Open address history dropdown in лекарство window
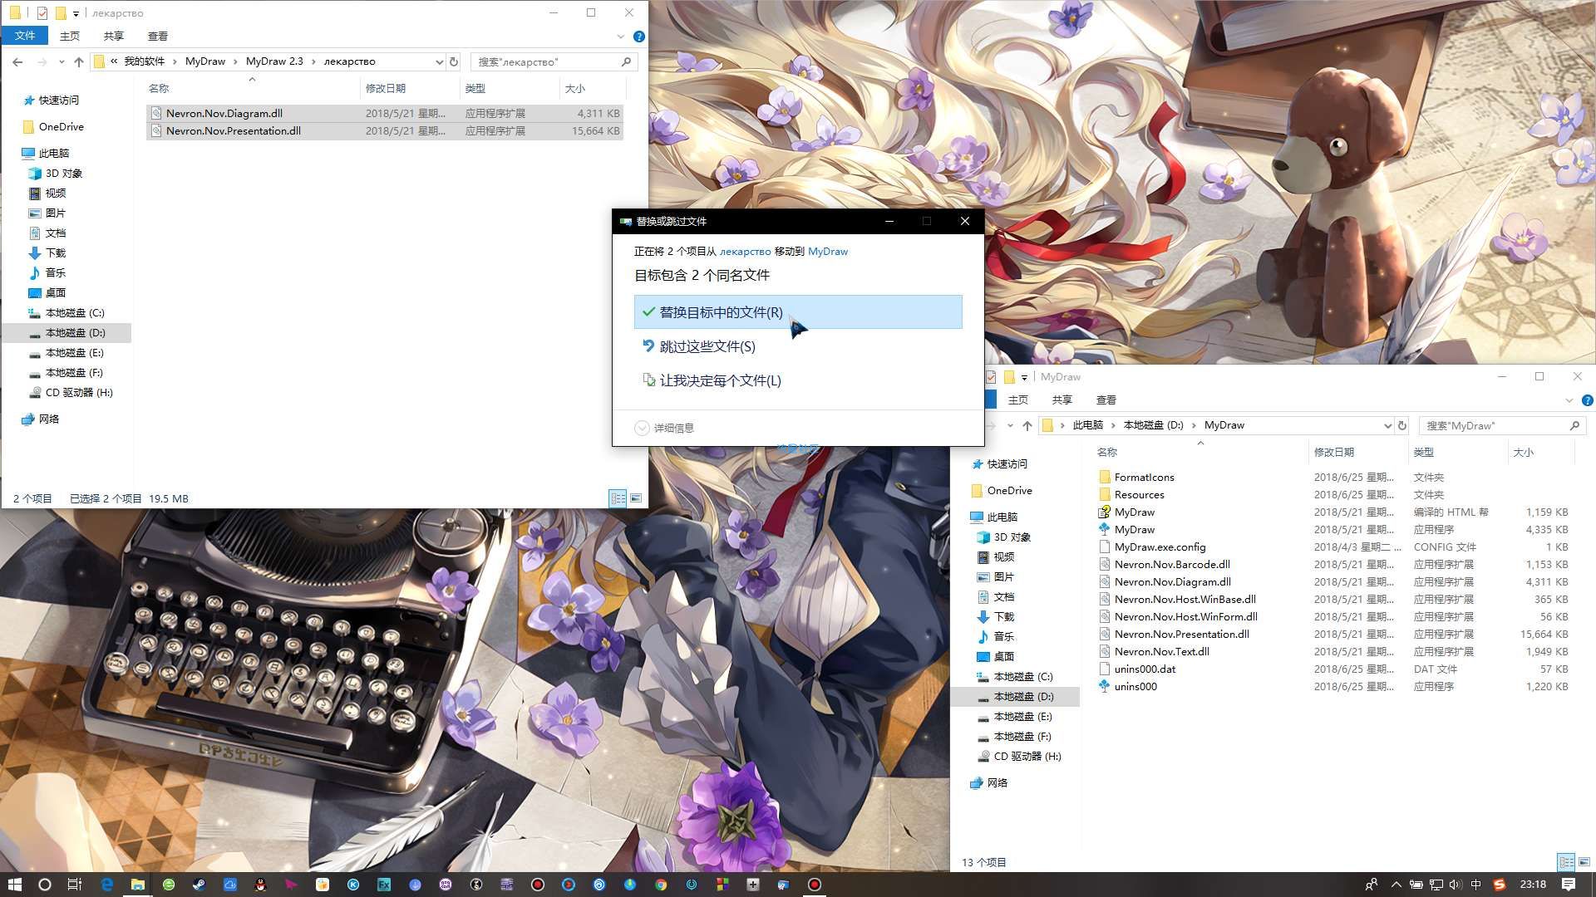The height and width of the screenshot is (897, 1596). pyautogui.click(x=439, y=61)
